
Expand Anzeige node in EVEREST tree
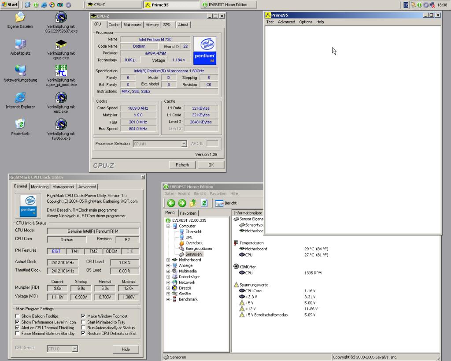coord(168,265)
